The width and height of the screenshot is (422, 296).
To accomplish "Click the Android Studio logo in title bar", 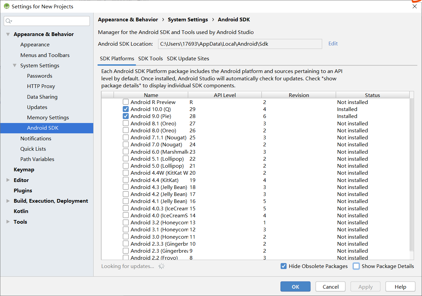I will coord(6,6).
